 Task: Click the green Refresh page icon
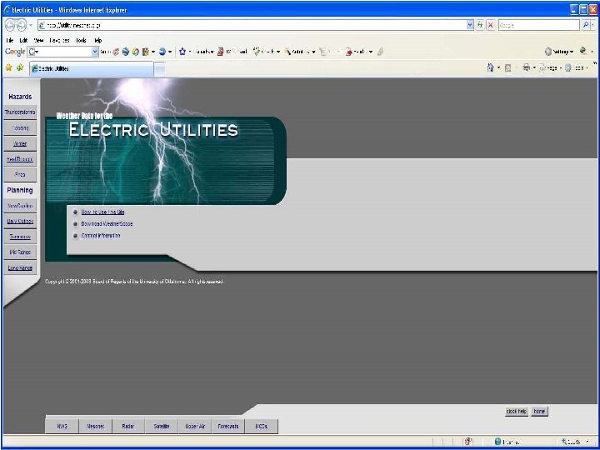point(480,25)
